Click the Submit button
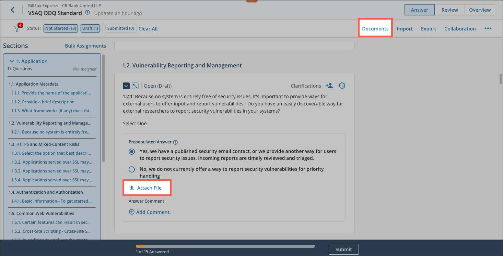This screenshot has width=503, height=256. (x=343, y=249)
